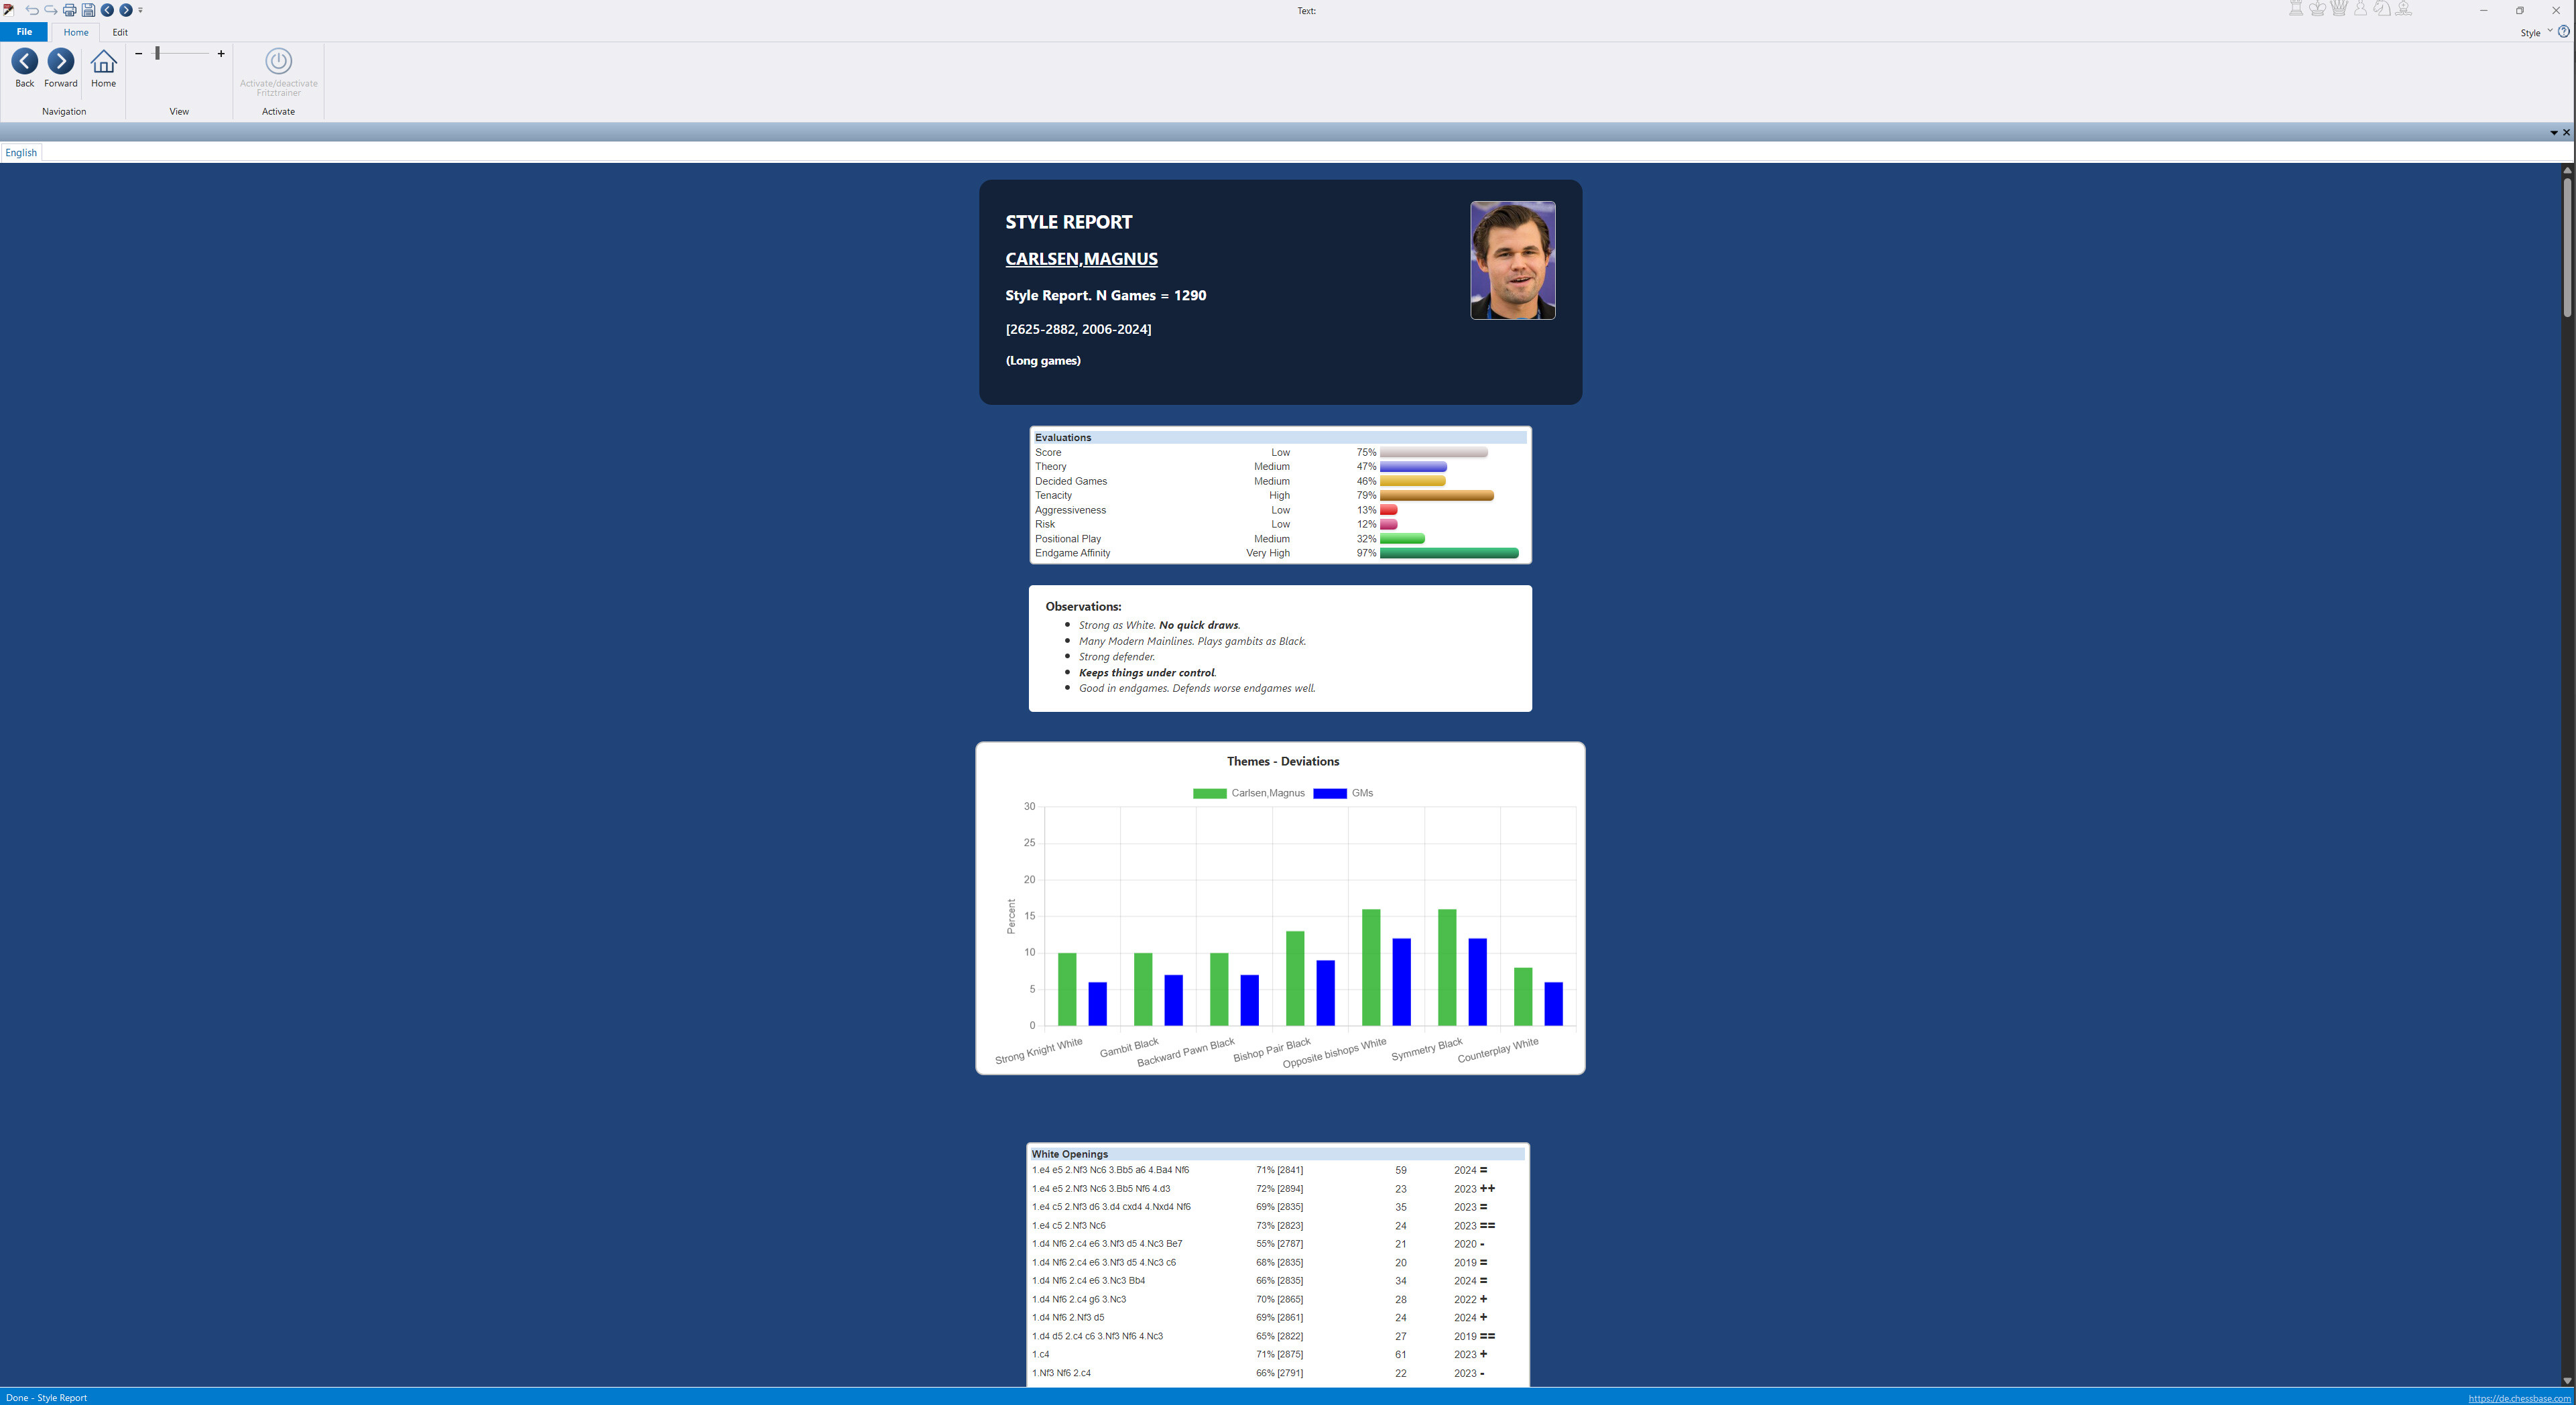The width and height of the screenshot is (2576, 1405).
Task: Select the English language tab
Action: point(20,152)
